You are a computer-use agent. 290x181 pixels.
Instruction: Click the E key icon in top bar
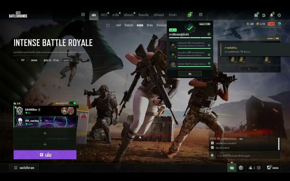tap(201, 14)
